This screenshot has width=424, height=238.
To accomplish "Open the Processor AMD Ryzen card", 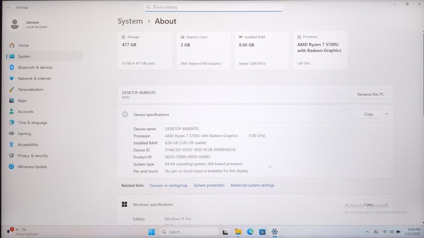I will click(x=321, y=50).
